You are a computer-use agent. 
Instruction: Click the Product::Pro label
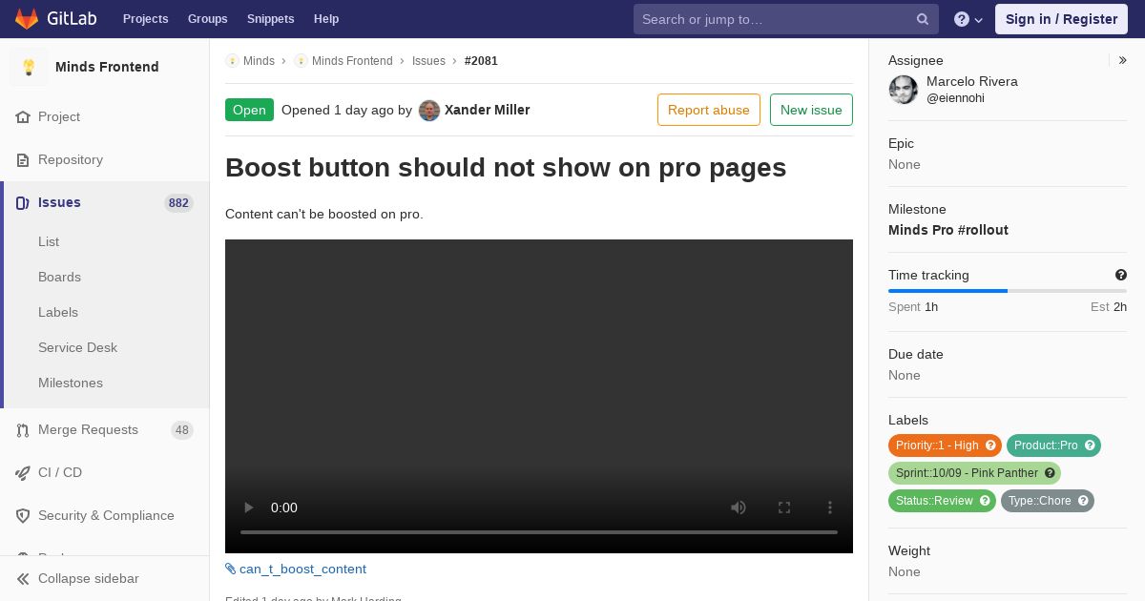1053,446
